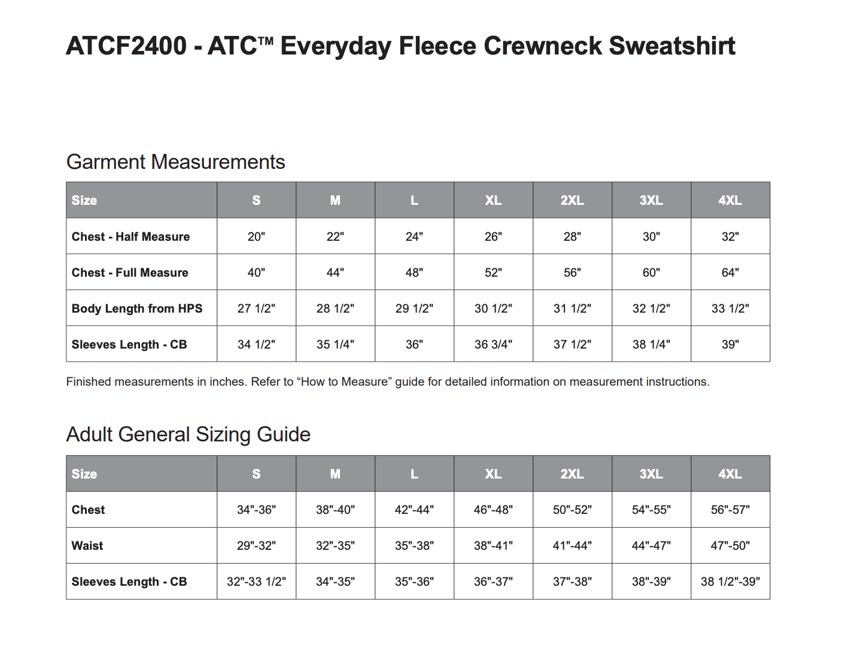Click the Adult General Sizing Guide heading
863x666 pixels.
(x=188, y=434)
